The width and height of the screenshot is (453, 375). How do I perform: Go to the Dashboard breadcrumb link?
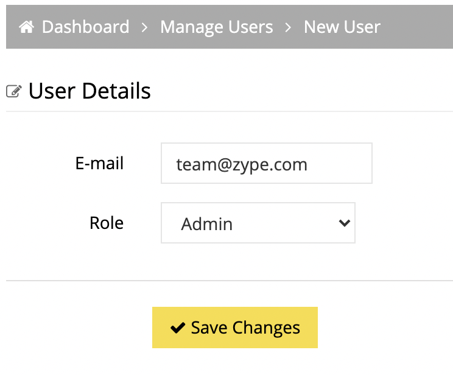click(85, 27)
